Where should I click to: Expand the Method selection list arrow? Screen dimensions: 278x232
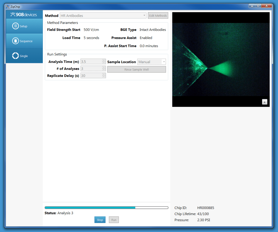(144, 15)
